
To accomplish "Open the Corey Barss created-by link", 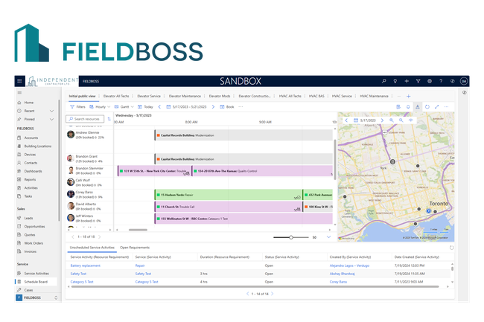I will pos(338,282).
